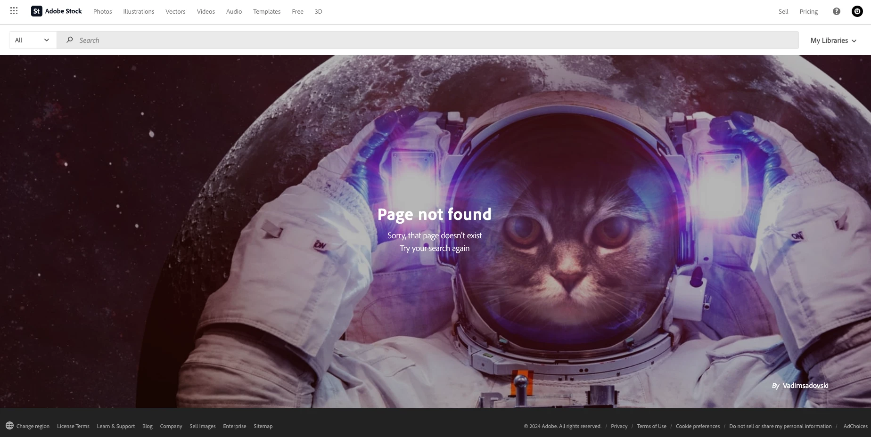Open License Terms in footer
Screen dimensions: 871x437
pyautogui.click(x=73, y=426)
